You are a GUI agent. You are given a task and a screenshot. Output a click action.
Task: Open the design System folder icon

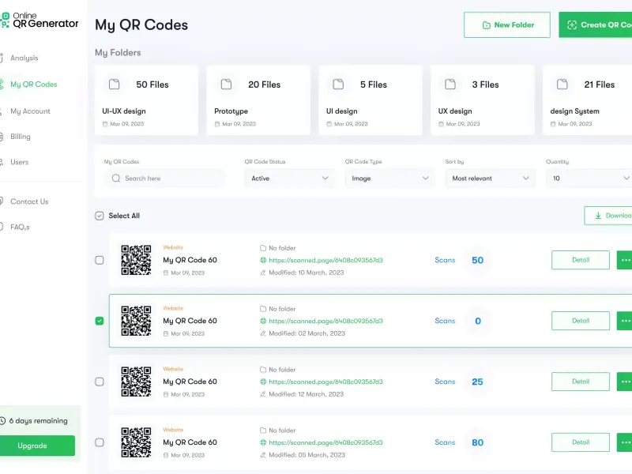[562, 85]
